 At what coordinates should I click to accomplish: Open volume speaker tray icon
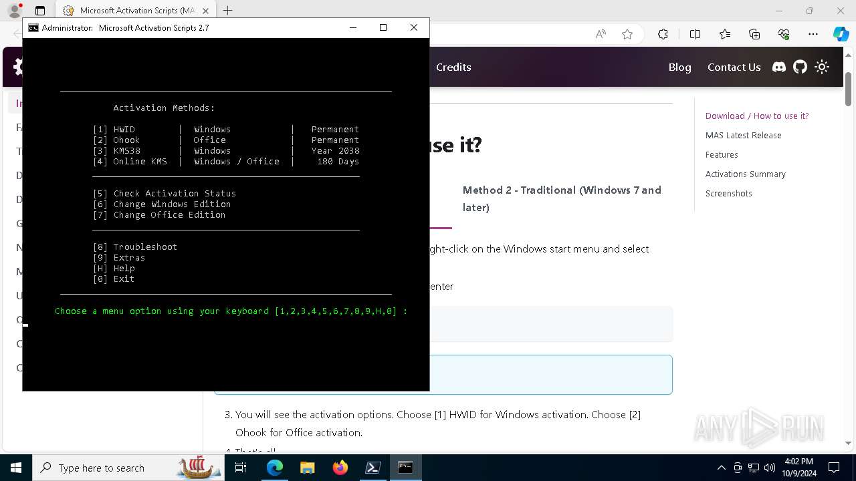click(770, 468)
